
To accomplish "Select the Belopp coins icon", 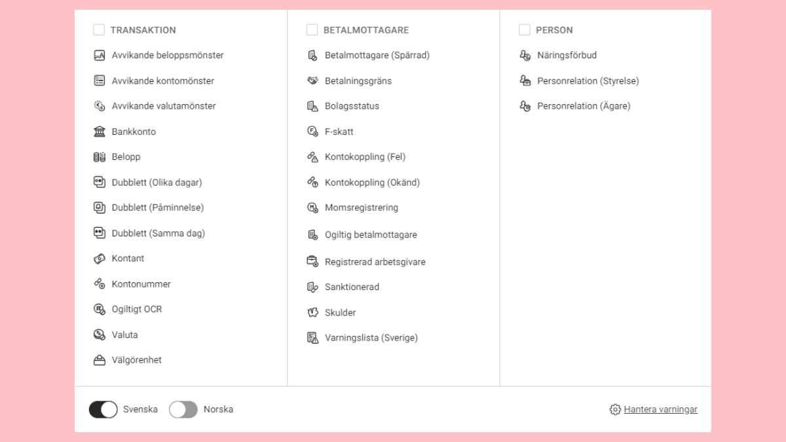I will point(100,157).
